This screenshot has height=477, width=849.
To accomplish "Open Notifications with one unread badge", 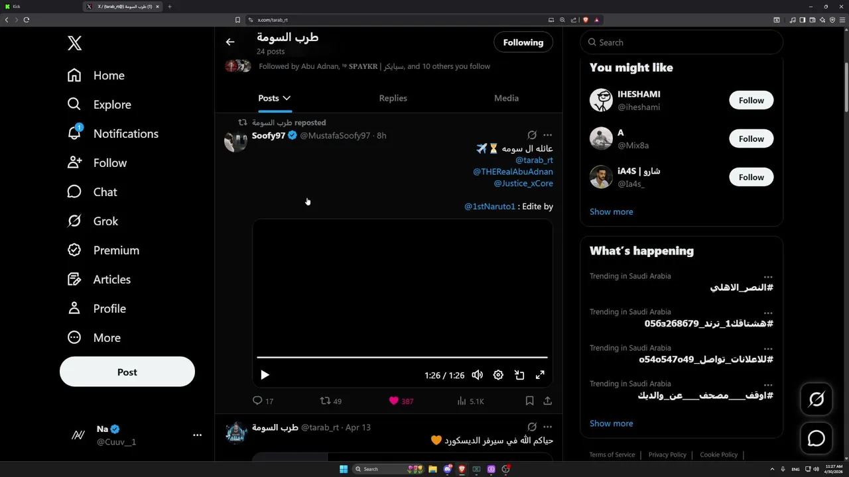I will click(113, 134).
